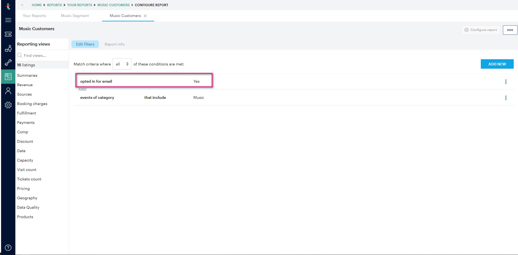Go to REPORTS breadcrumb
This screenshot has height=255, width=518.
pyautogui.click(x=54, y=5)
